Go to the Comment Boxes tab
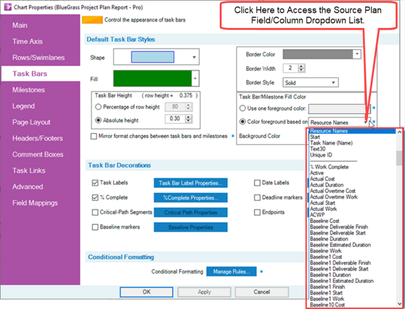 pos(38,154)
